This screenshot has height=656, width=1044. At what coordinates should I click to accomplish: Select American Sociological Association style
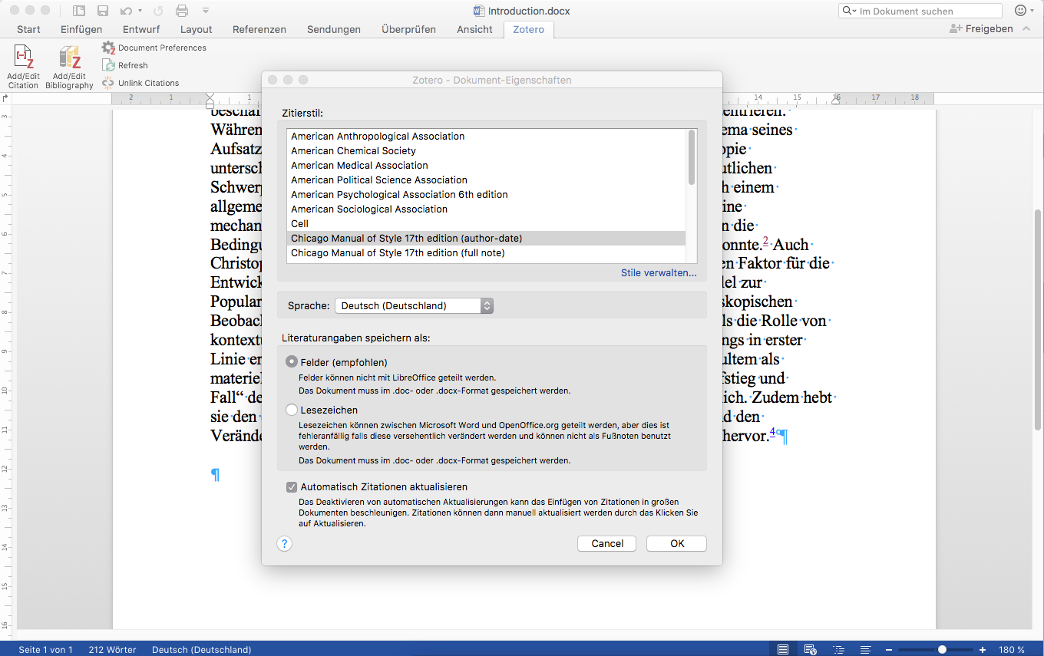tap(487, 209)
